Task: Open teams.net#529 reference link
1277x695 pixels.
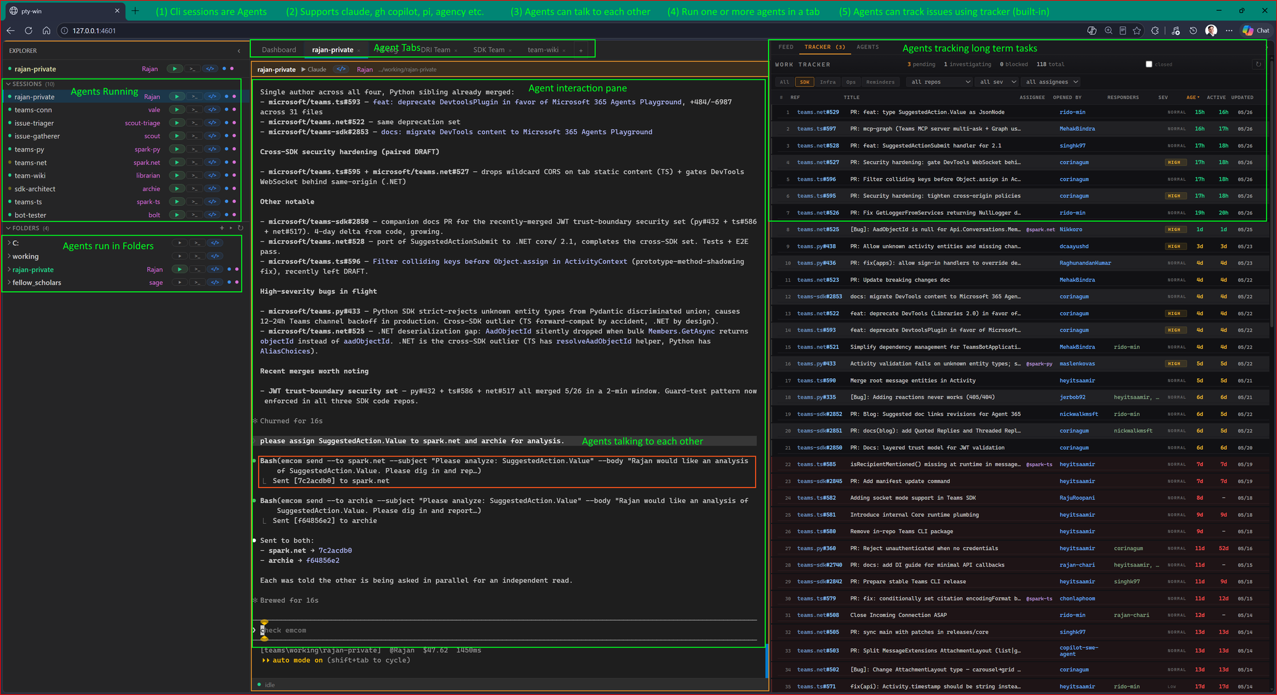Action: tap(818, 112)
